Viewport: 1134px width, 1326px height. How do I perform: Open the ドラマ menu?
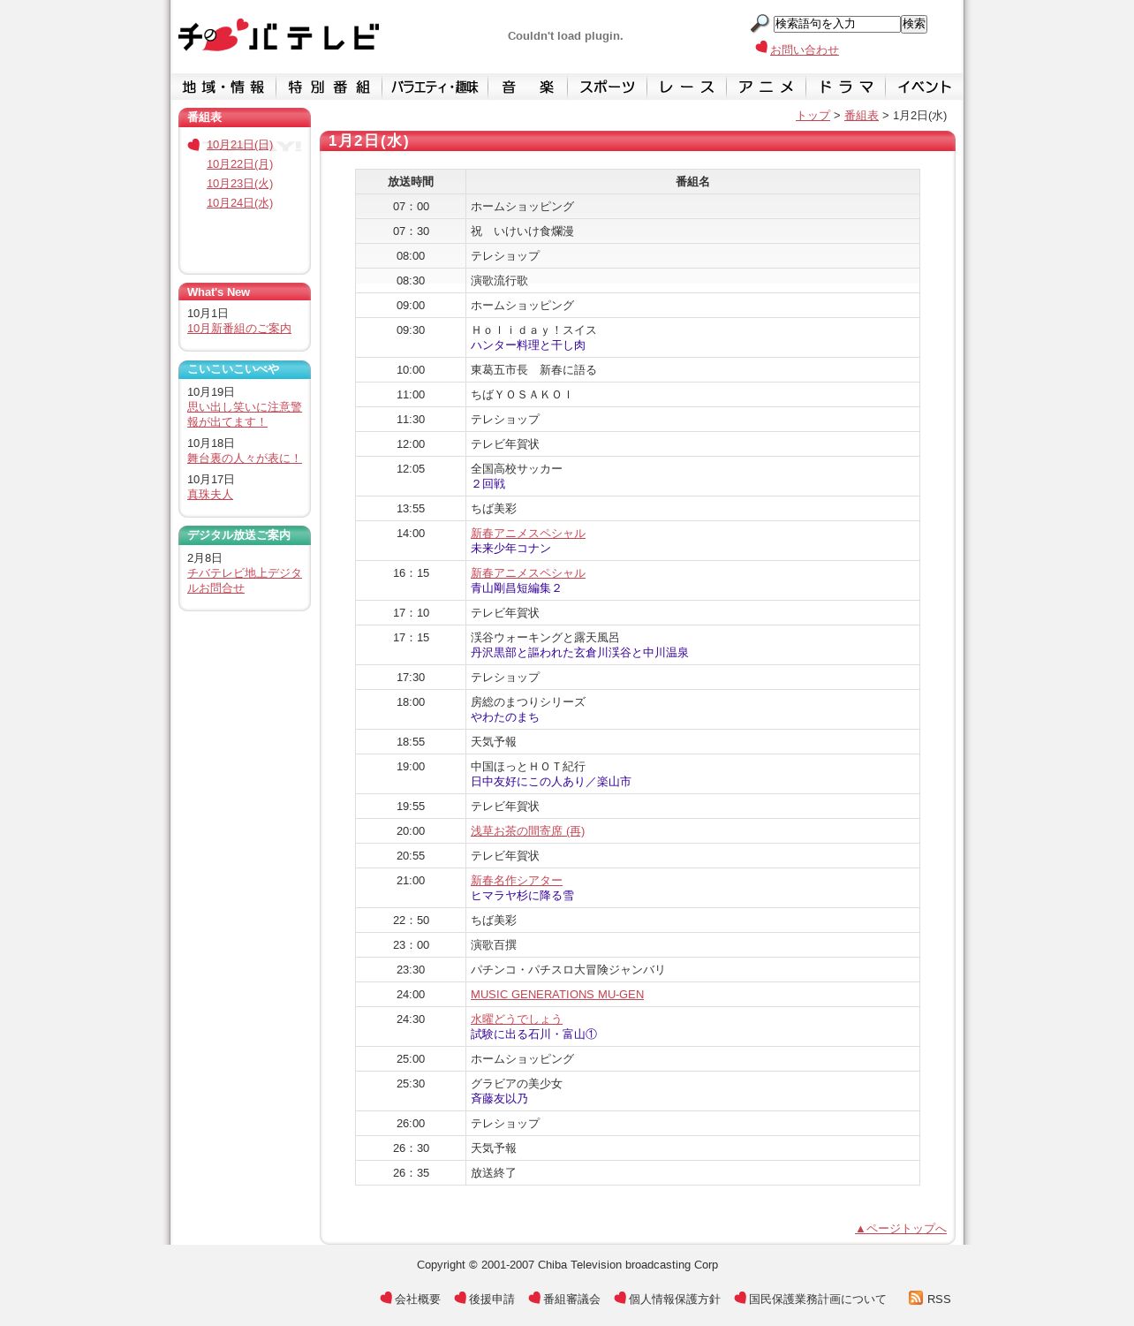846,87
